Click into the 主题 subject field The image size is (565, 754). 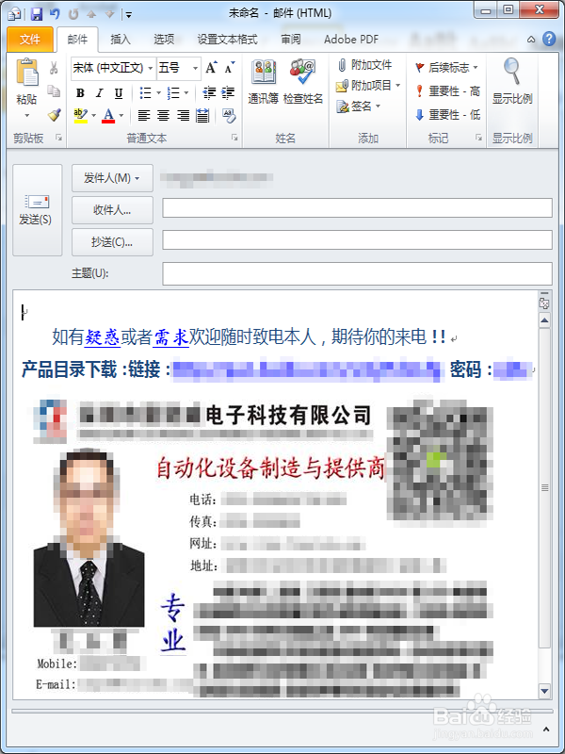pos(357,273)
